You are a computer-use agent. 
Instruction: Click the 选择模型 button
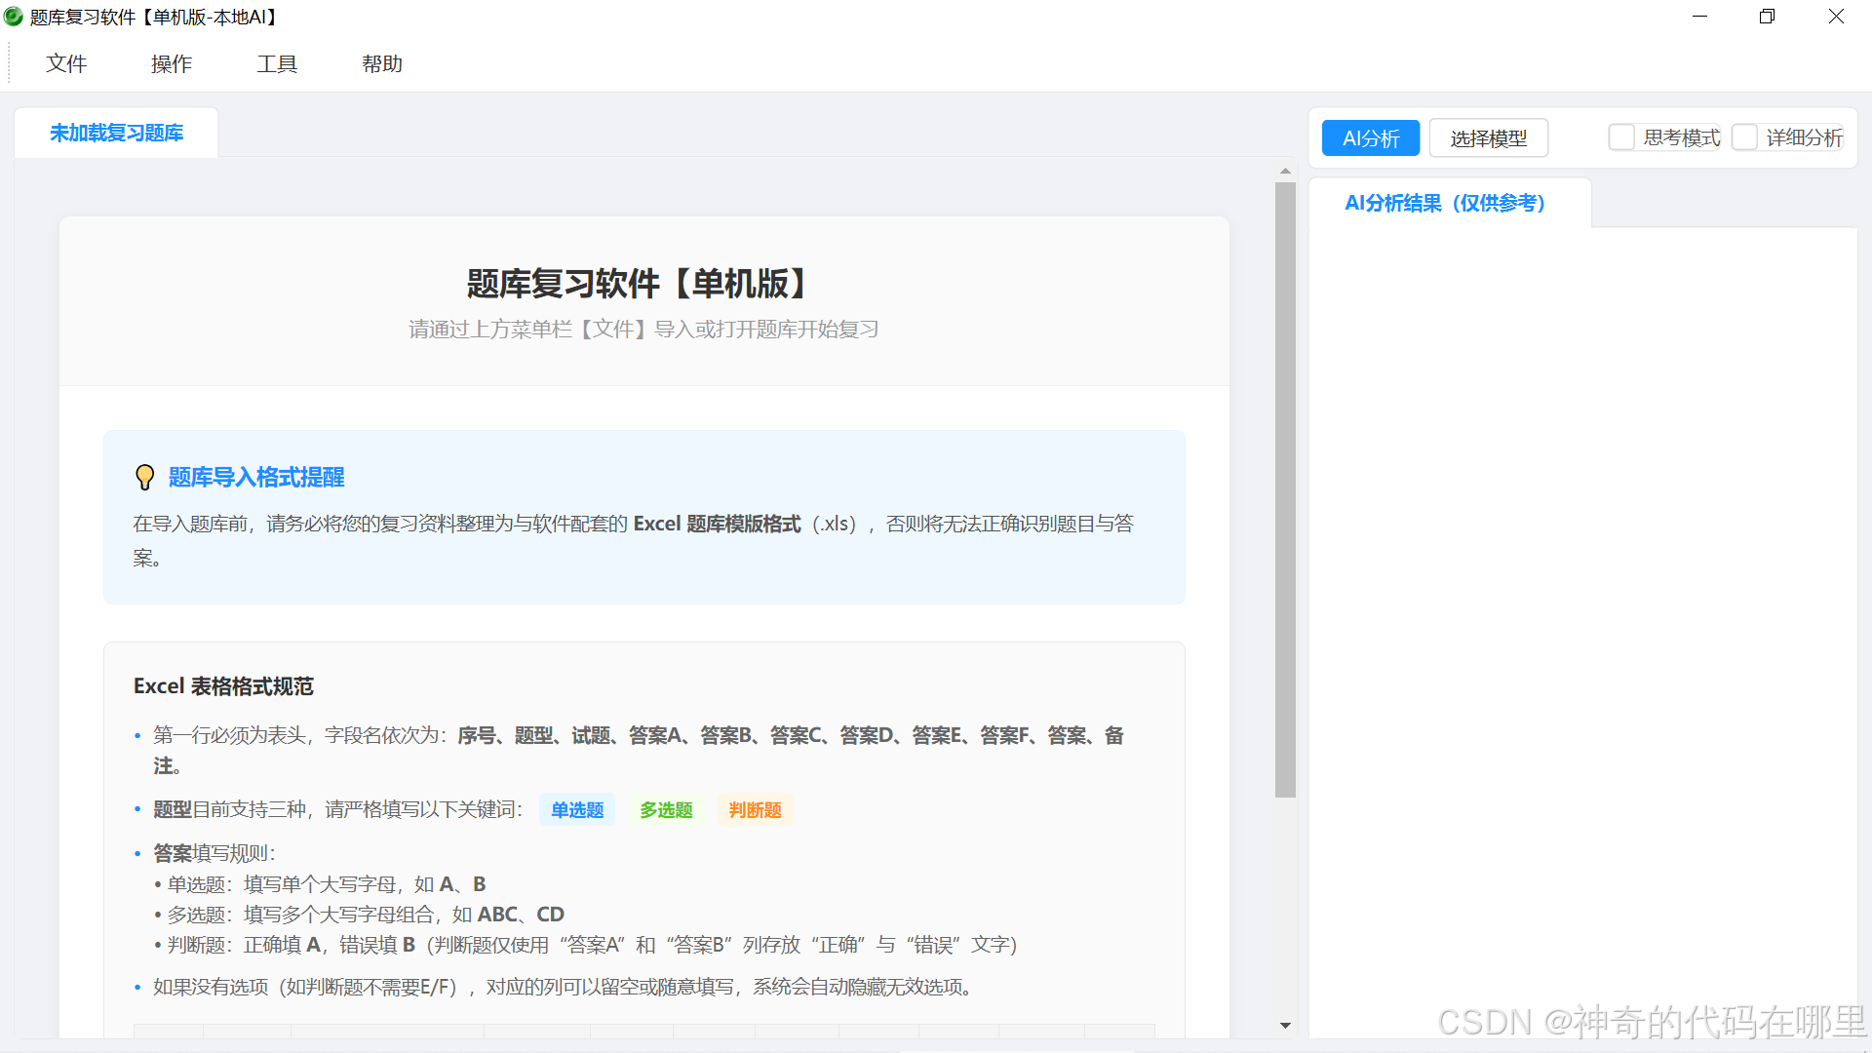[1489, 138]
